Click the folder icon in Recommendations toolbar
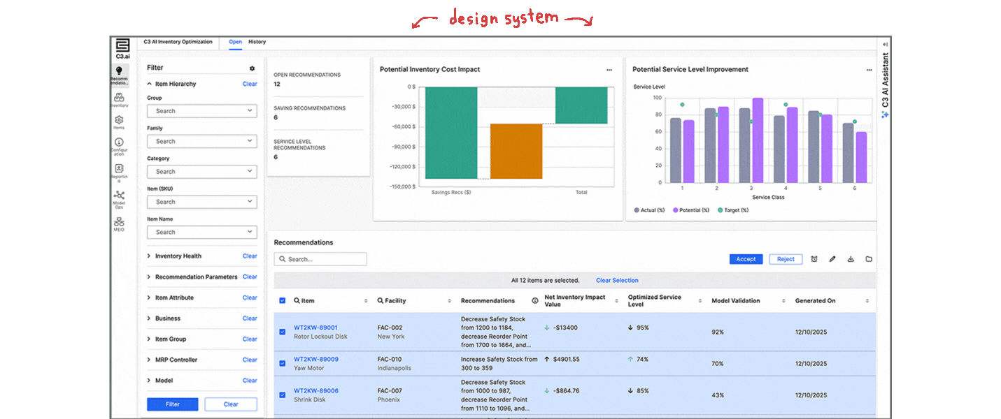The height and width of the screenshot is (419, 1001). 869,259
